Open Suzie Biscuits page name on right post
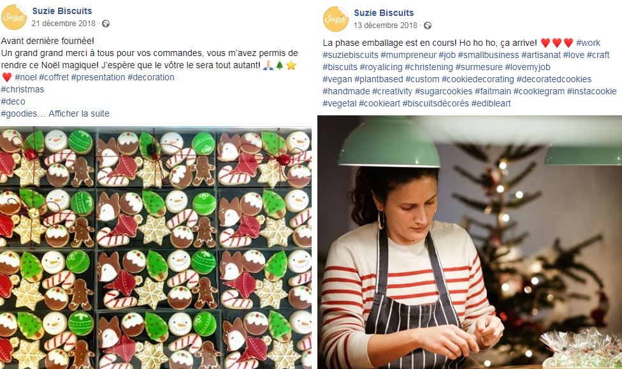Screen dimensions: 622x369 [x=384, y=13]
